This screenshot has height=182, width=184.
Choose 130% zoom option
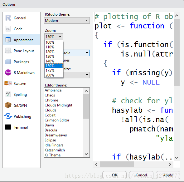pyautogui.click(x=54, y=57)
